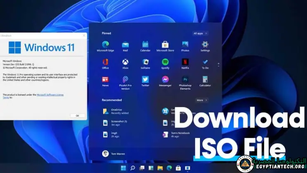
Task: Launch the Calculator app
Action: [205, 82]
